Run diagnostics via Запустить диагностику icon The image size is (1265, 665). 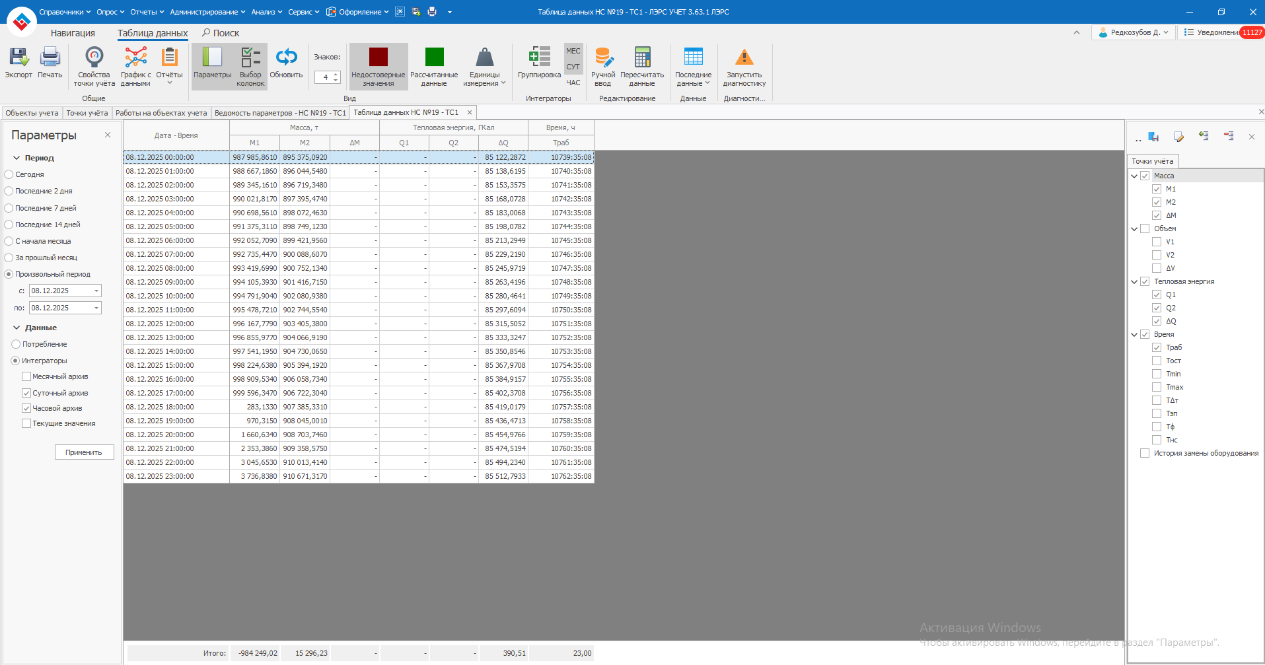[744, 58]
